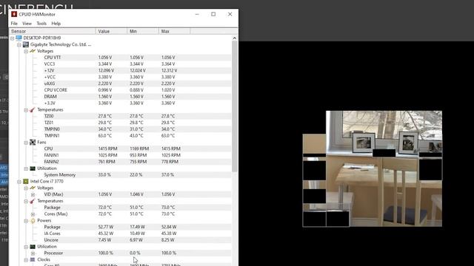Screen dimensions: 474x266
Task: Select the Package temperature row
Action: point(120,208)
